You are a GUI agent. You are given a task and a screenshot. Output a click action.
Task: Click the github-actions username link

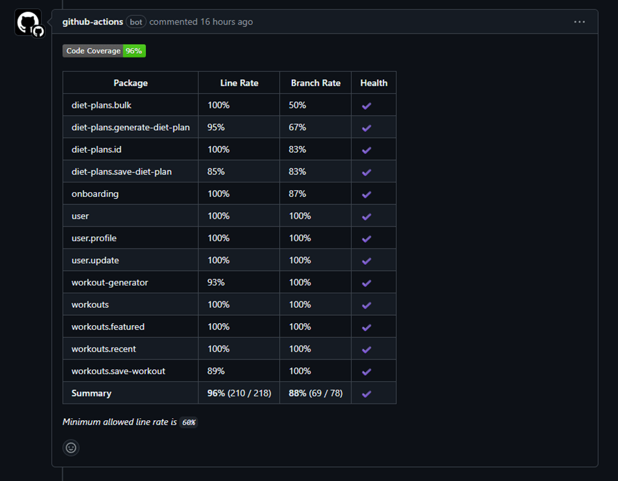(92, 22)
